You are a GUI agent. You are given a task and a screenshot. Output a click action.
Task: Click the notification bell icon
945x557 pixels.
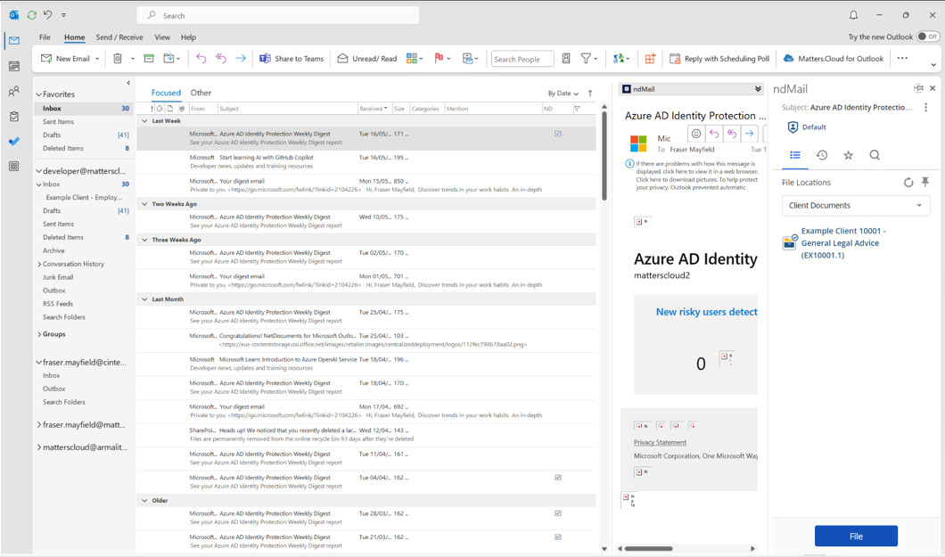pos(853,15)
